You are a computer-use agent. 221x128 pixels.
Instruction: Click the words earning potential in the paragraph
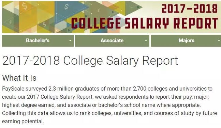(x=23, y=122)
